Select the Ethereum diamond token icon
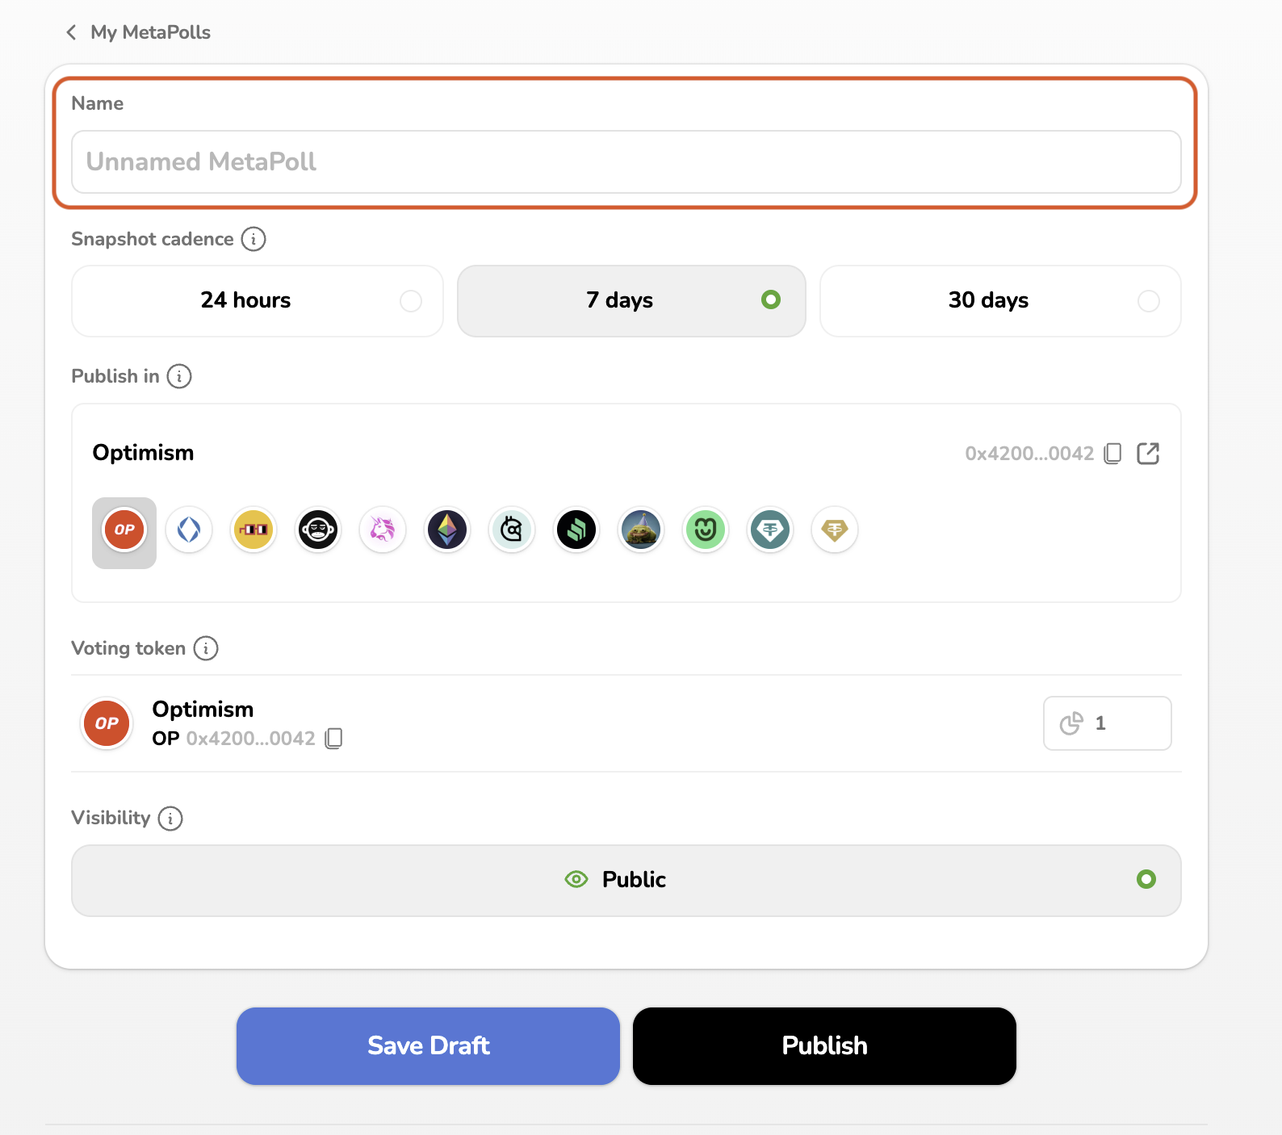1282x1135 pixels. 447,530
